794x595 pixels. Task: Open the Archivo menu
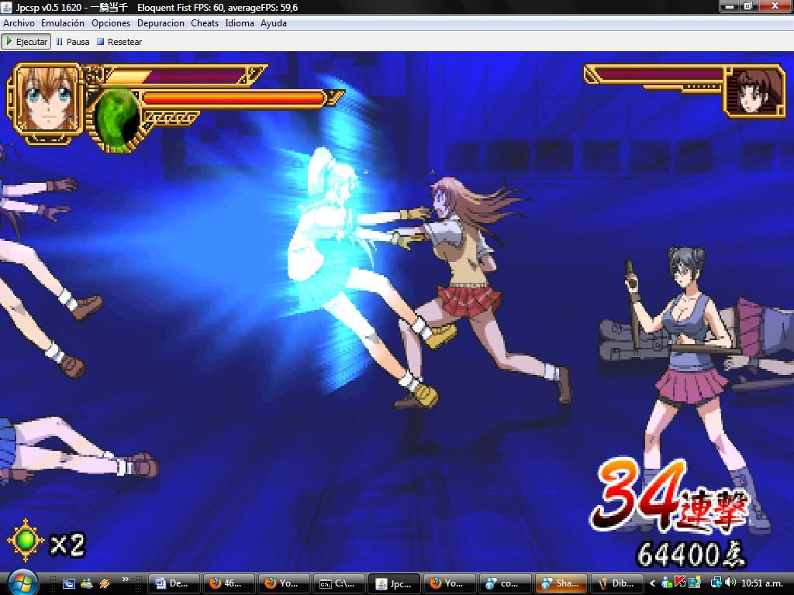[x=19, y=23]
